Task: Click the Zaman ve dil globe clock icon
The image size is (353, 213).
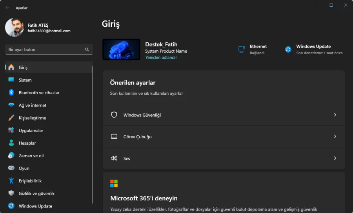Action: [x=11, y=156]
